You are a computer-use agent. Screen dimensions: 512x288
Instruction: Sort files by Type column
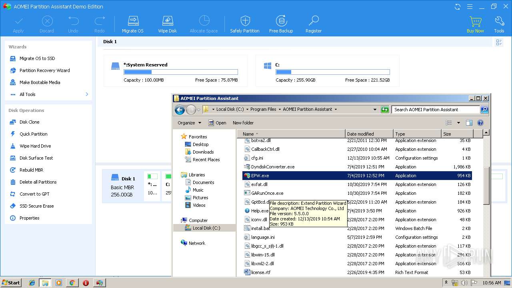[417, 134]
